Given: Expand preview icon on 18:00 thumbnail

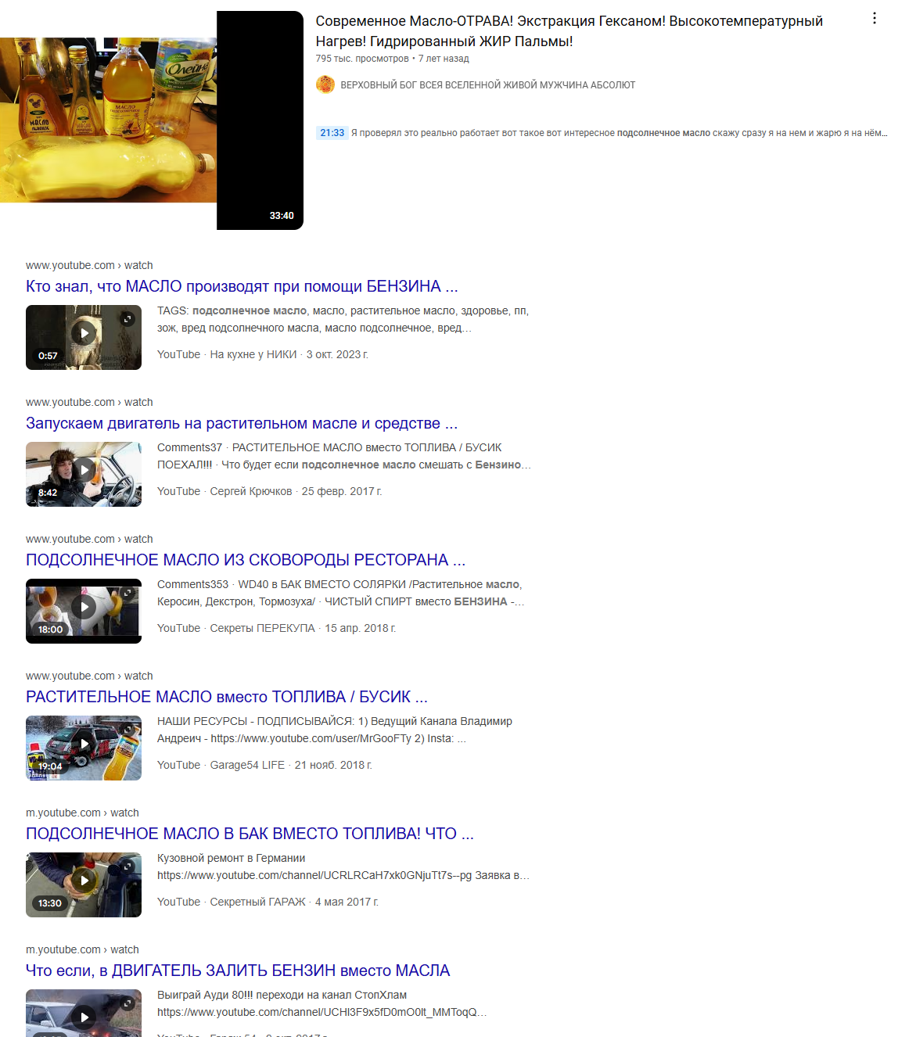Looking at the screenshot, I should click(x=128, y=592).
